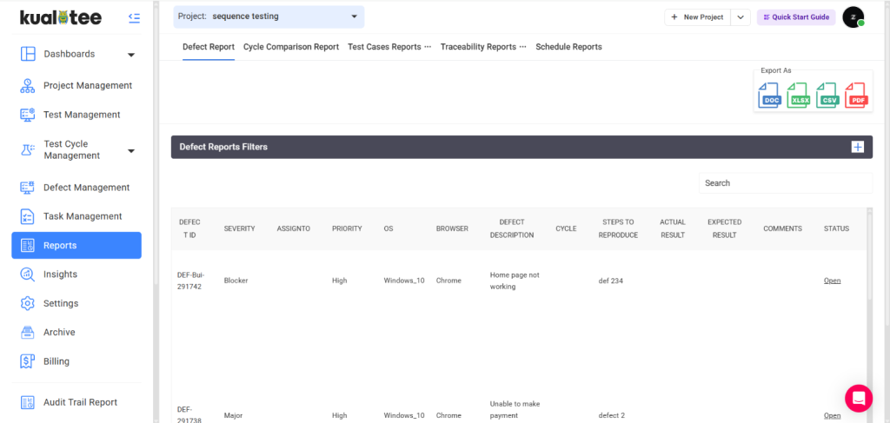This screenshot has height=423, width=890.
Task: Click Open status link for Blocker defect
Action: 832,281
